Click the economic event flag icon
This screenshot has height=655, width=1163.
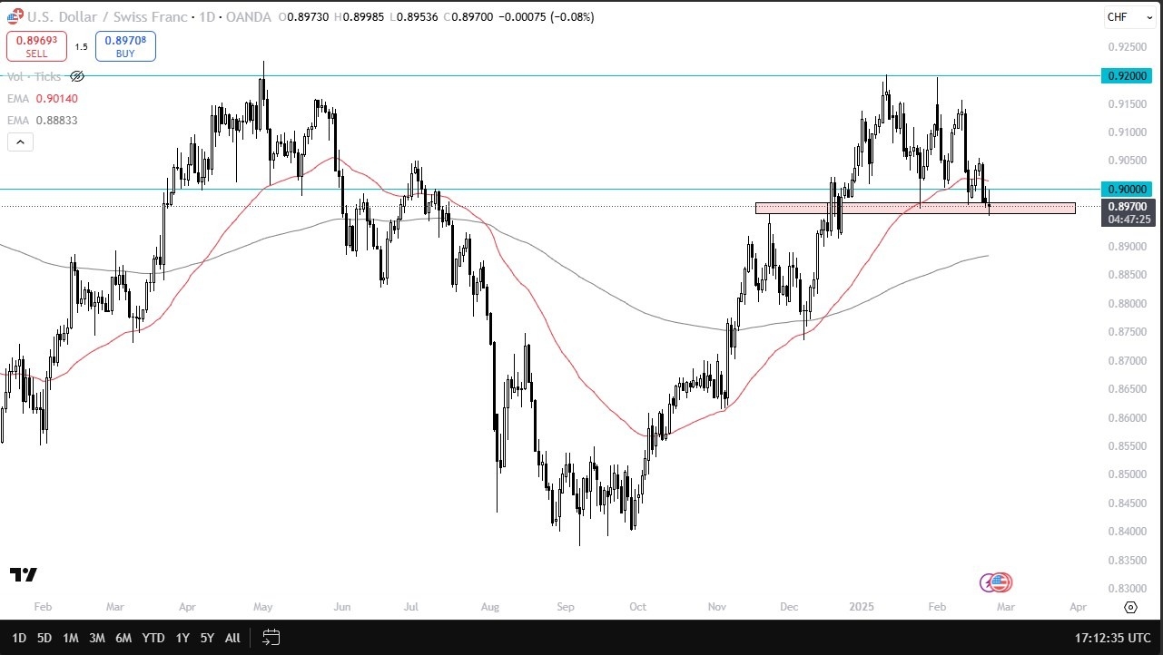coord(1000,582)
